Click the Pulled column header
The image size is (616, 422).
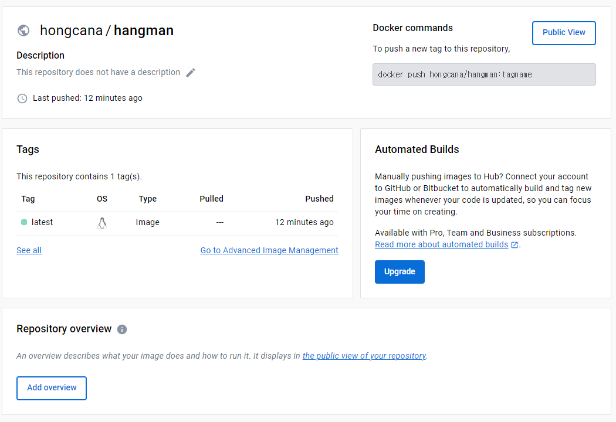[211, 199]
